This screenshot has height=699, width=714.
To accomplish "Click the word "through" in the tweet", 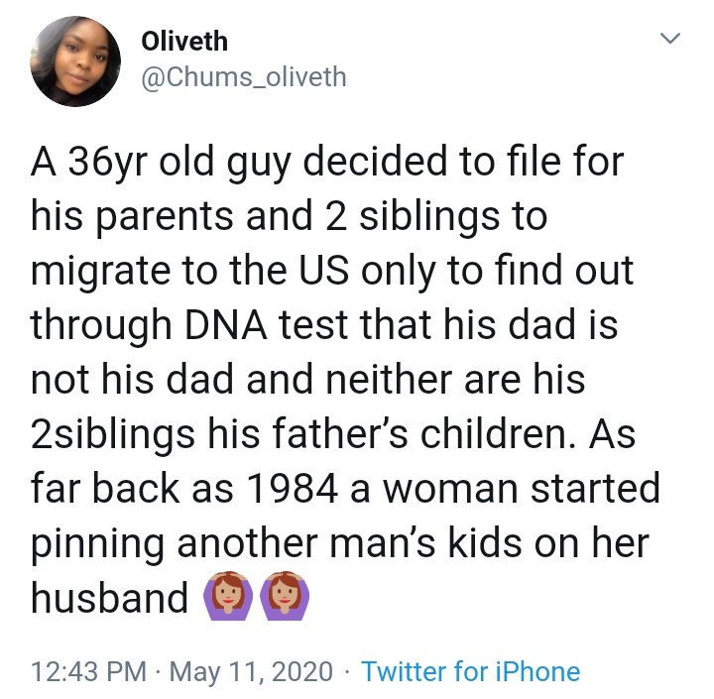I will point(104,324).
